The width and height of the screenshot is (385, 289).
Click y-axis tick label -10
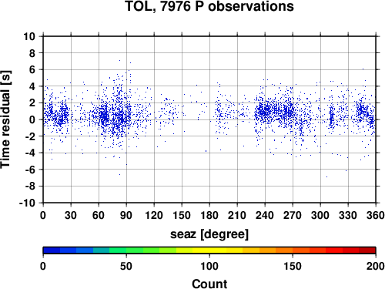27,203
